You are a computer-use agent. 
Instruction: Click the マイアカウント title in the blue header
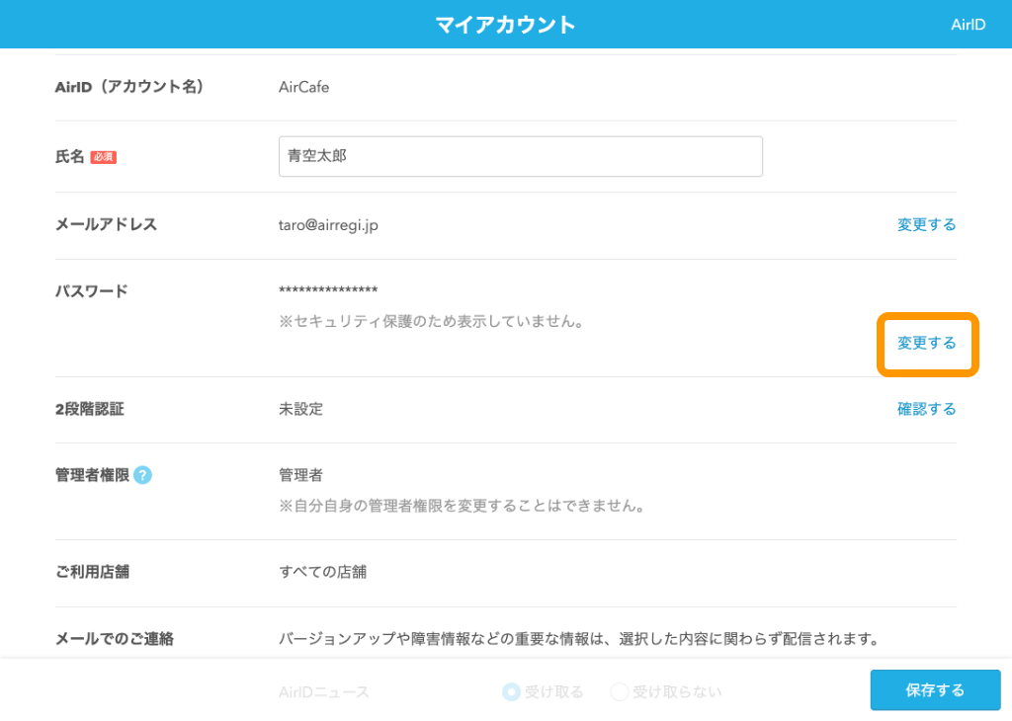(505, 24)
